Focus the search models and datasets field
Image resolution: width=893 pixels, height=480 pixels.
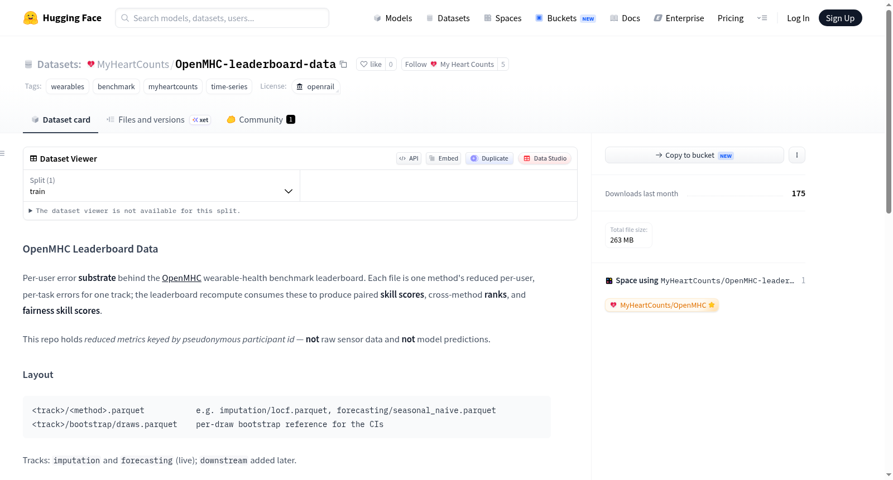click(x=222, y=18)
